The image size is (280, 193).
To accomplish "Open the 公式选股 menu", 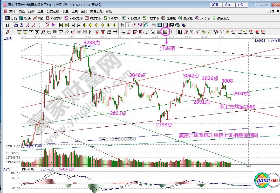I will [x=53, y=11].
